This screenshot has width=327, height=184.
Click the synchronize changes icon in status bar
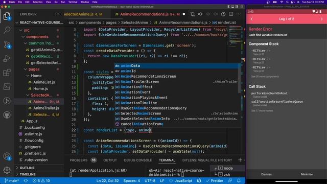click(x=26, y=180)
